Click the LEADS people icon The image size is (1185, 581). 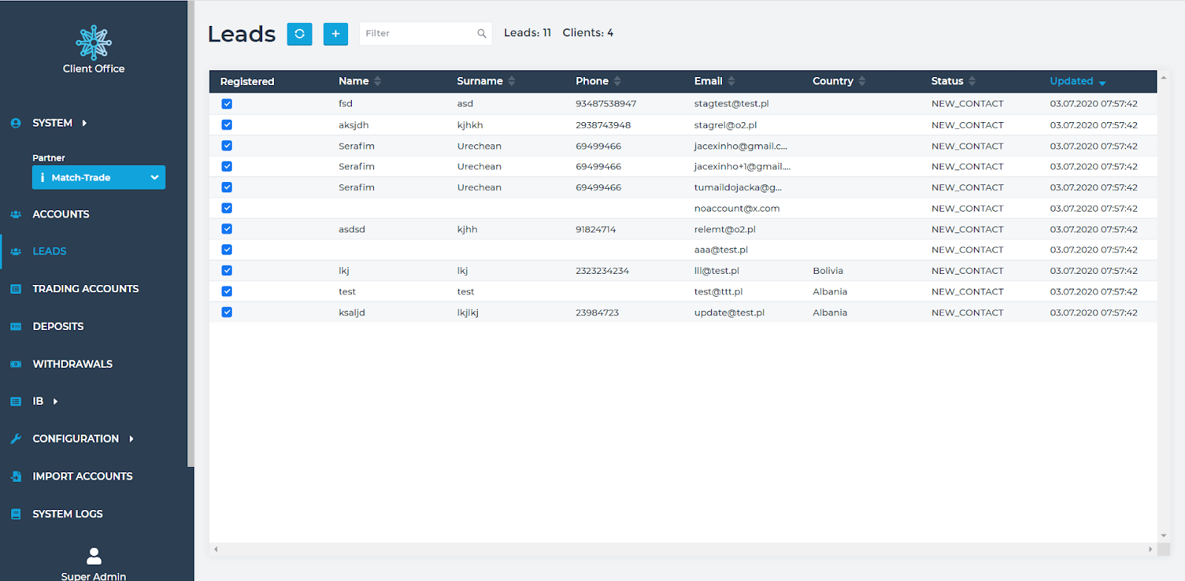(16, 252)
